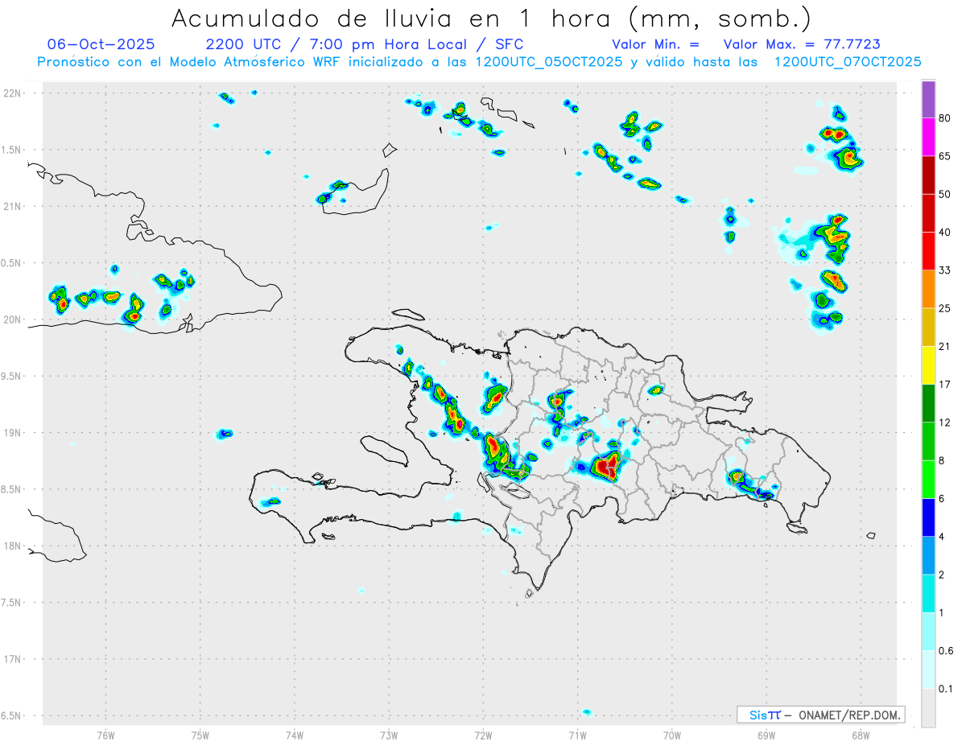Click the dark green band between 12 and 17
Image resolution: width=966 pixels, height=746 pixels.
pos(928,403)
